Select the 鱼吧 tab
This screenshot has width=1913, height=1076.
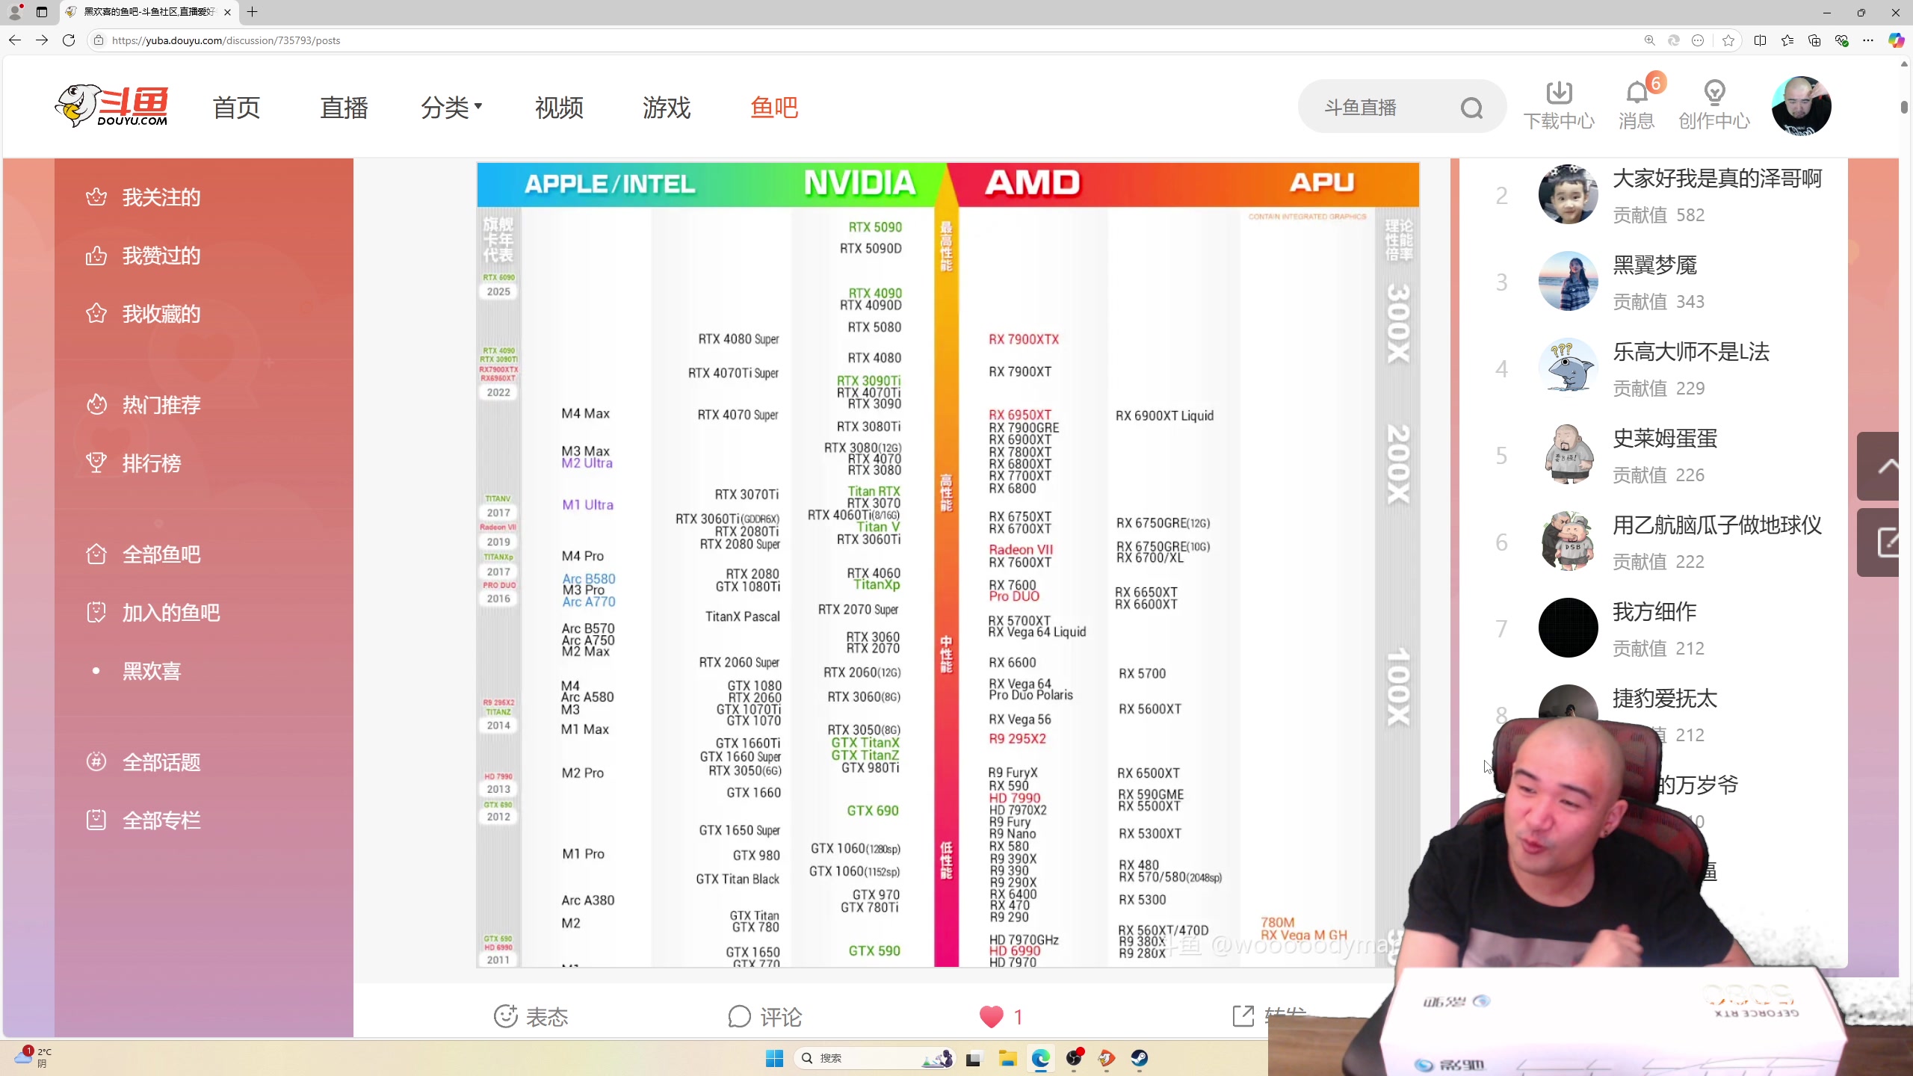pos(774,108)
